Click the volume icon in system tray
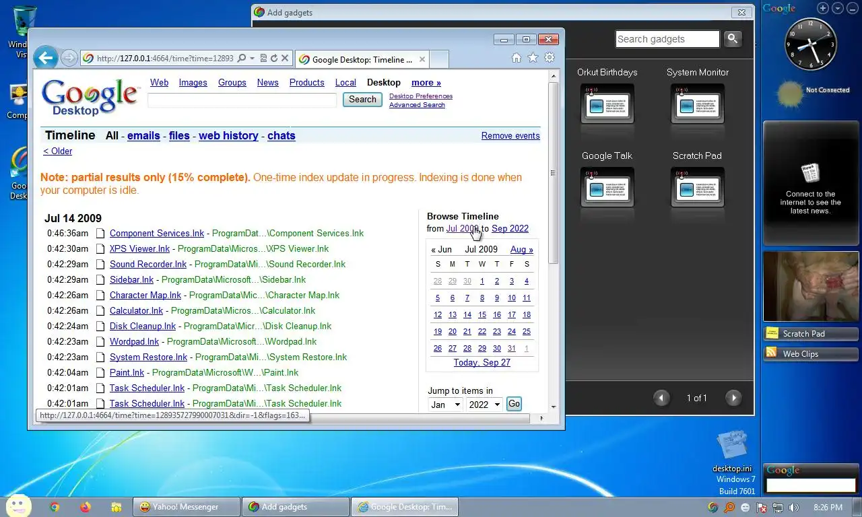The width and height of the screenshot is (862, 517). (x=793, y=508)
